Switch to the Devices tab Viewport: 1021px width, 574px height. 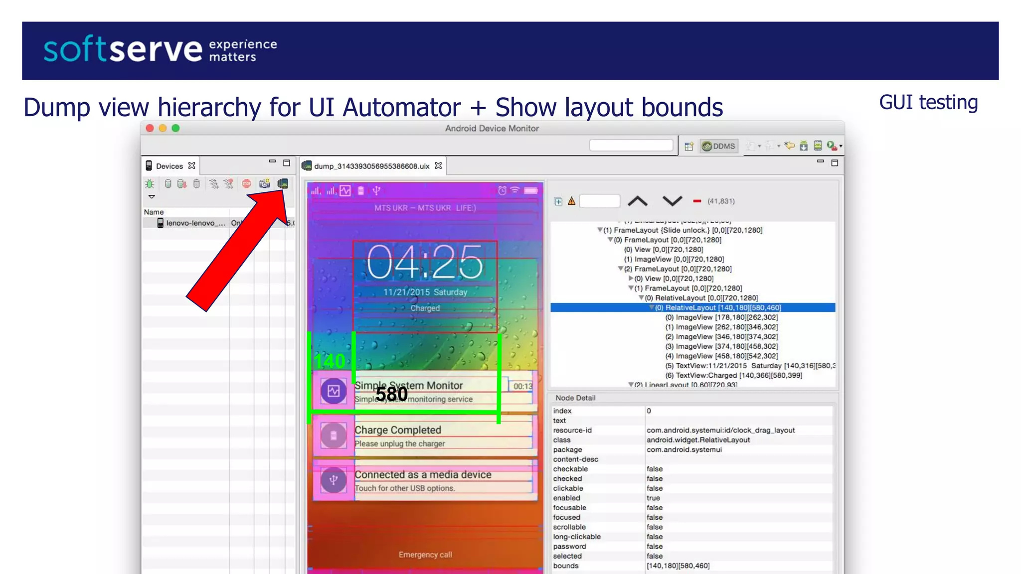point(170,166)
